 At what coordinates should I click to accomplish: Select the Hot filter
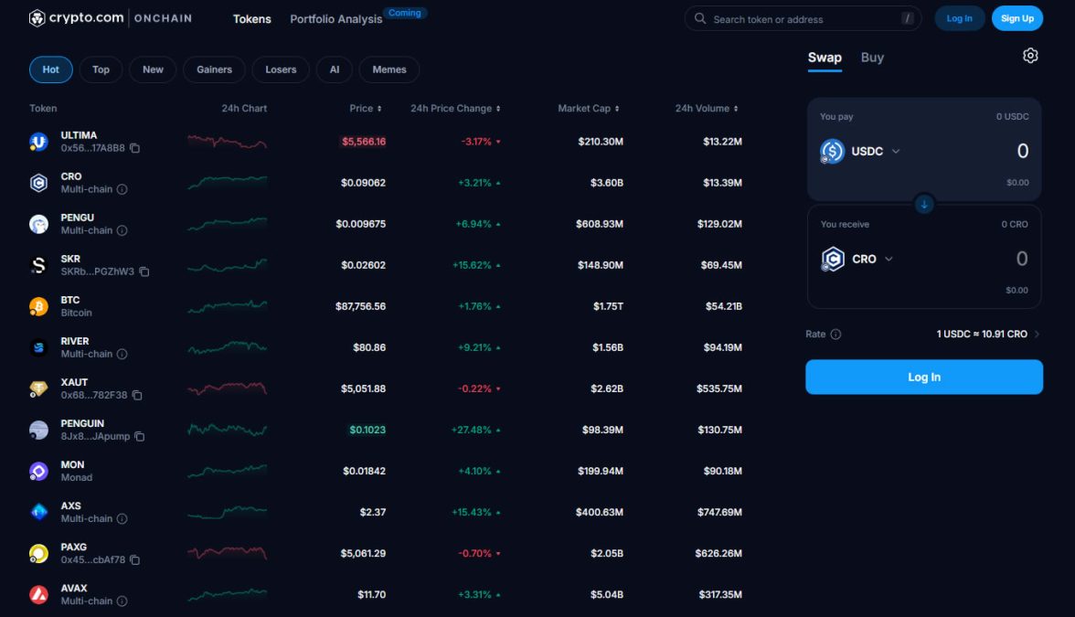click(51, 69)
